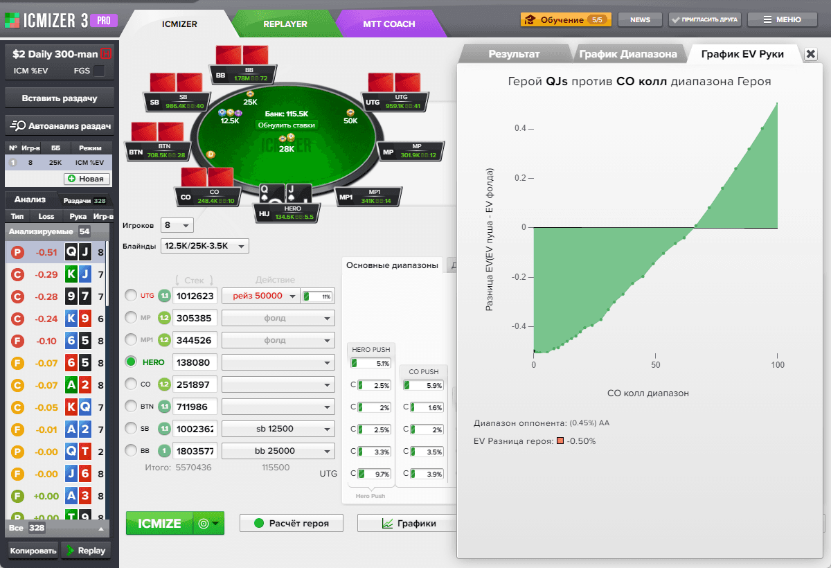Click the UTG 11% range slider
The width and height of the screenshot is (831, 568).
[319, 296]
